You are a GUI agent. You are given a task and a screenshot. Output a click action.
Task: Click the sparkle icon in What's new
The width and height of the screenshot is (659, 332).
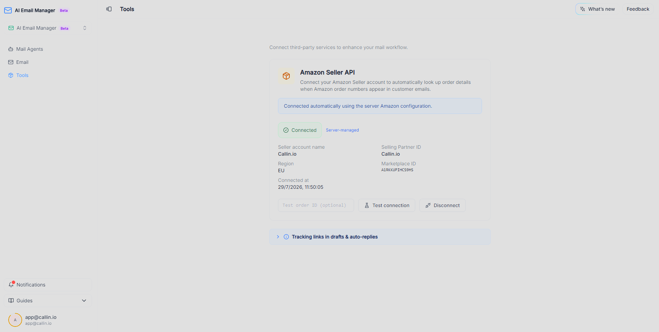coord(583,9)
